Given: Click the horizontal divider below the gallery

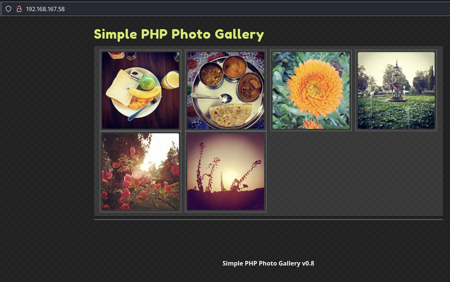Looking at the screenshot, I should pos(269,220).
